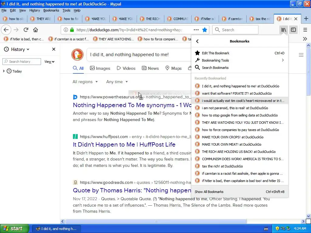Show more bookmarks toolbar items chevron

pos(305,39)
